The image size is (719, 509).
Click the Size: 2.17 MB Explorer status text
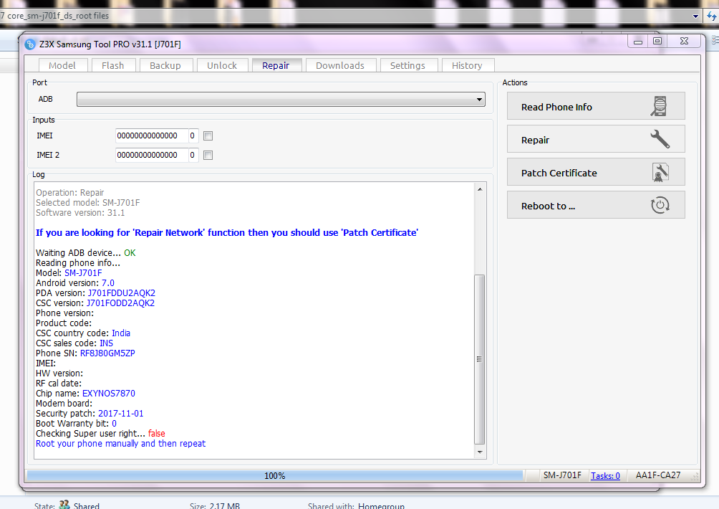[215, 506]
